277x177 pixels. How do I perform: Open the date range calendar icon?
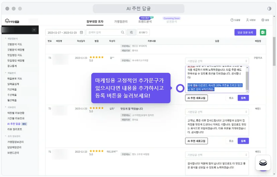pos(81,32)
